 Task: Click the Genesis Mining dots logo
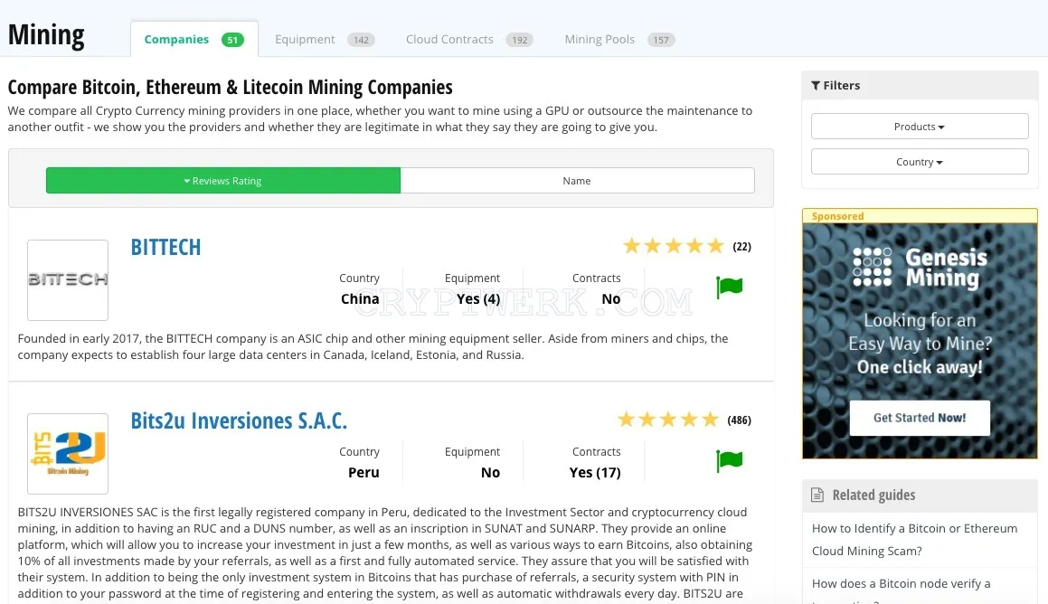873,267
